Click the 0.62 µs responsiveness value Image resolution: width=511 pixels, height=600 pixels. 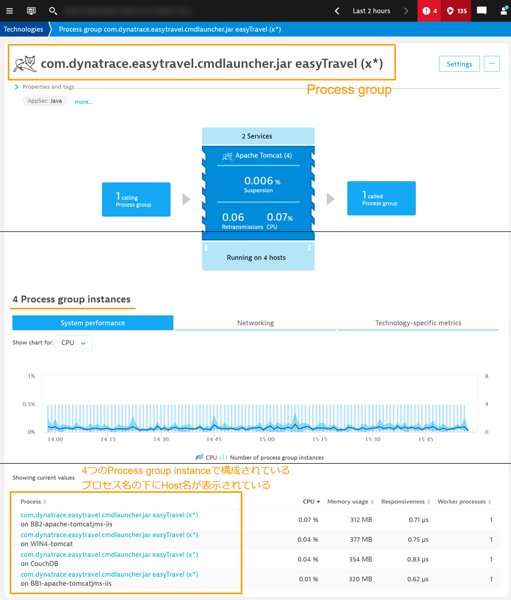(418, 580)
